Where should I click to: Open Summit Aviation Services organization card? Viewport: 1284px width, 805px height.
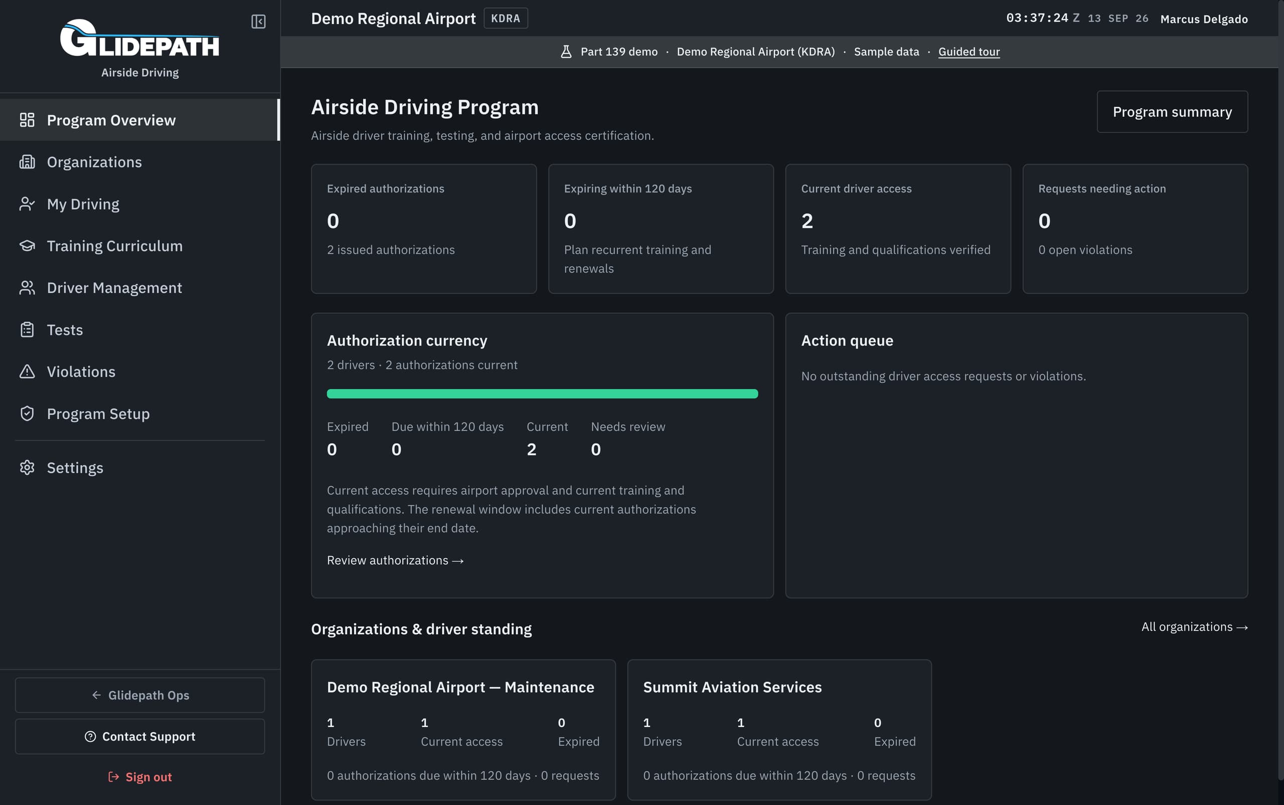tap(779, 729)
